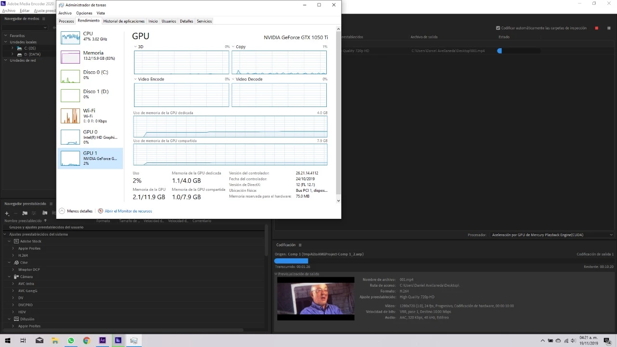The width and height of the screenshot is (617, 347).
Task: Collapse the Previsualización de salida section
Action: click(277, 274)
